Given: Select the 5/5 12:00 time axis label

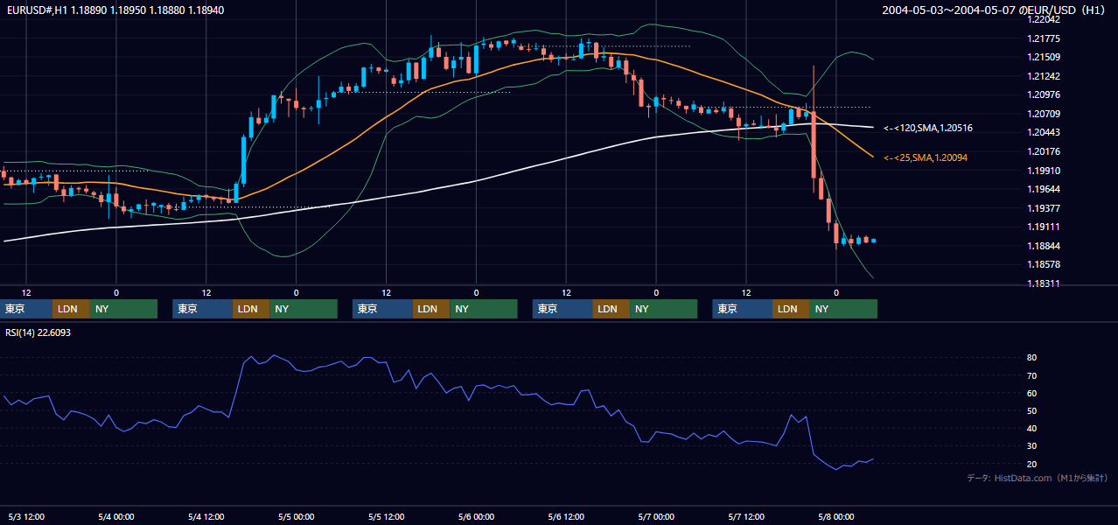Looking at the screenshot, I should pyautogui.click(x=387, y=516).
